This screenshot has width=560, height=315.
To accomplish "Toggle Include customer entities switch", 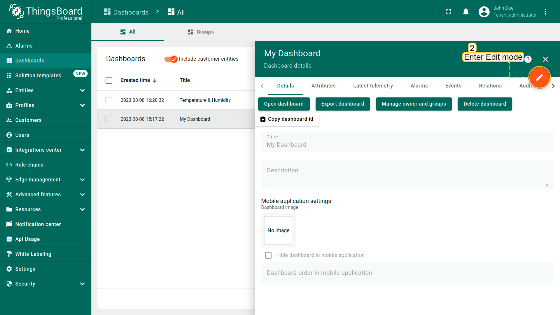I will [x=171, y=59].
